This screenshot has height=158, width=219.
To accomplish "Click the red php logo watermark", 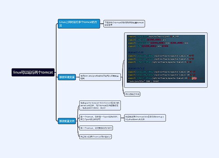I will pos(194,78).
